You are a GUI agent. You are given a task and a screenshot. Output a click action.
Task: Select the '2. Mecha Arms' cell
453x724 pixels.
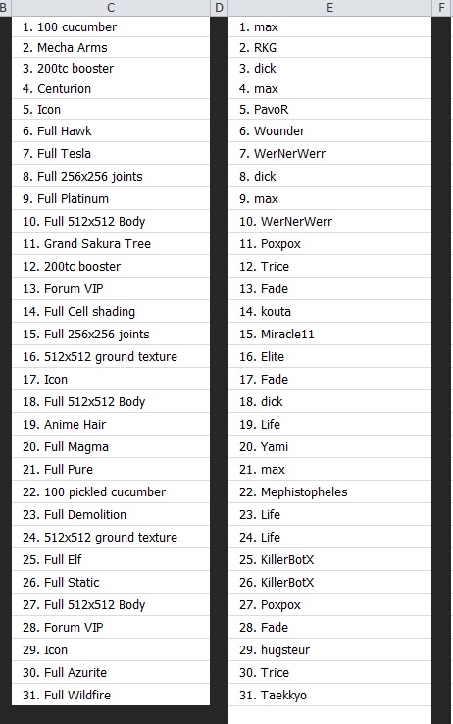[111, 47]
